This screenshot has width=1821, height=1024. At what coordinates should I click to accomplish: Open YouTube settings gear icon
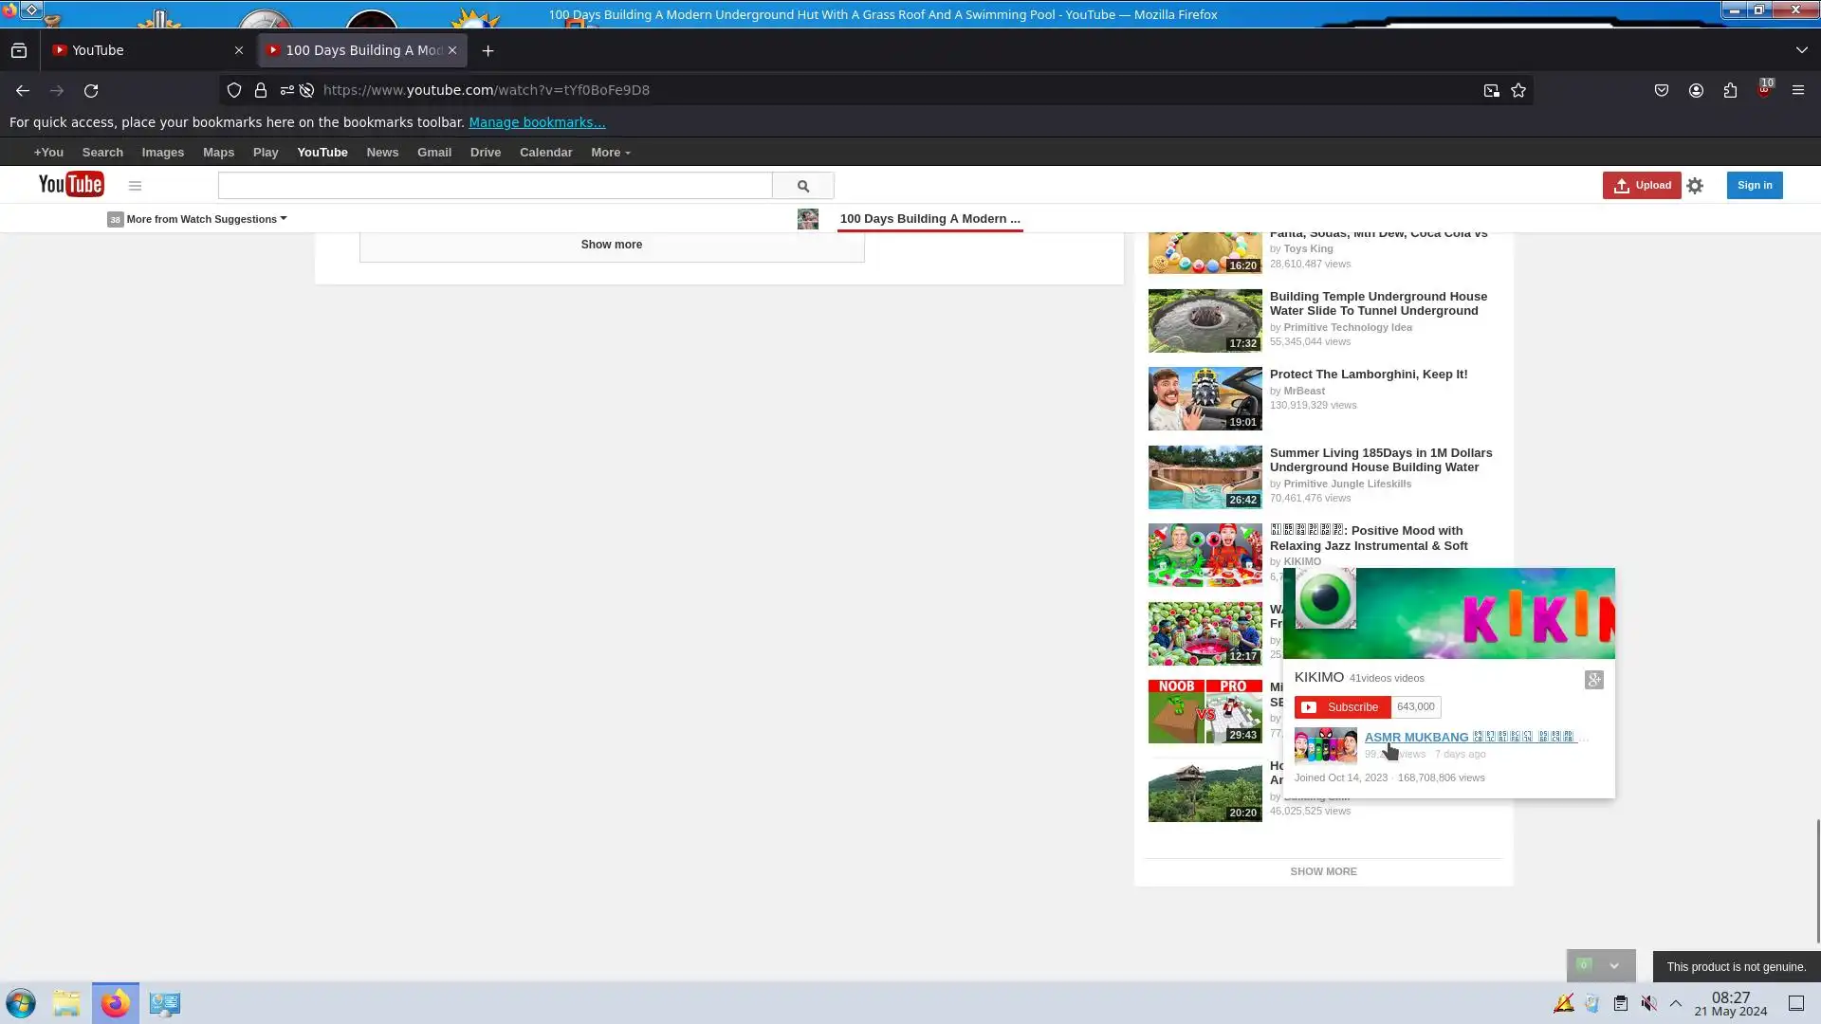tap(1695, 186)
